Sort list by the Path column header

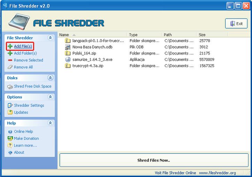point(179,35)
